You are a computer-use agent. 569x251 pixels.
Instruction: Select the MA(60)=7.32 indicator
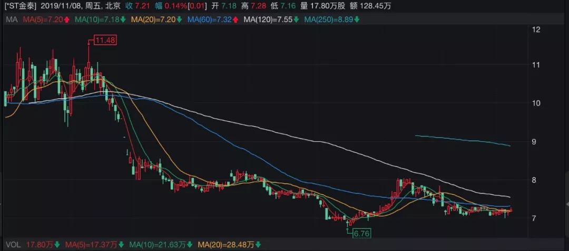[x=210, y=19]
